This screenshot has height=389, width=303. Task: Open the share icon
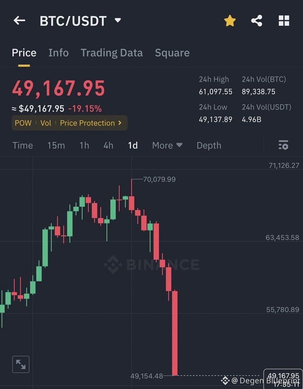(257, 21)
